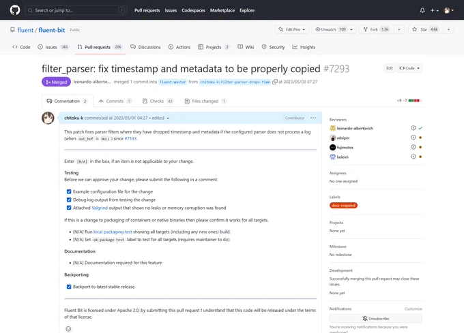464x333 pixels.
Task: Switch to the Conversation tab
Action: pos(68,101)
